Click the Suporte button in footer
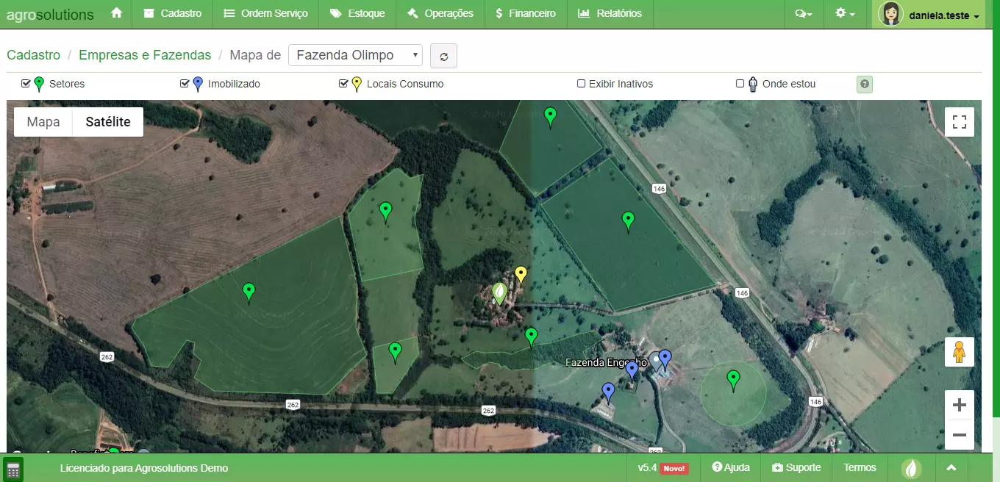Image resolution: width=1000 pixels, height=482 pixels. pyautogui.click(x=796, y=468)
